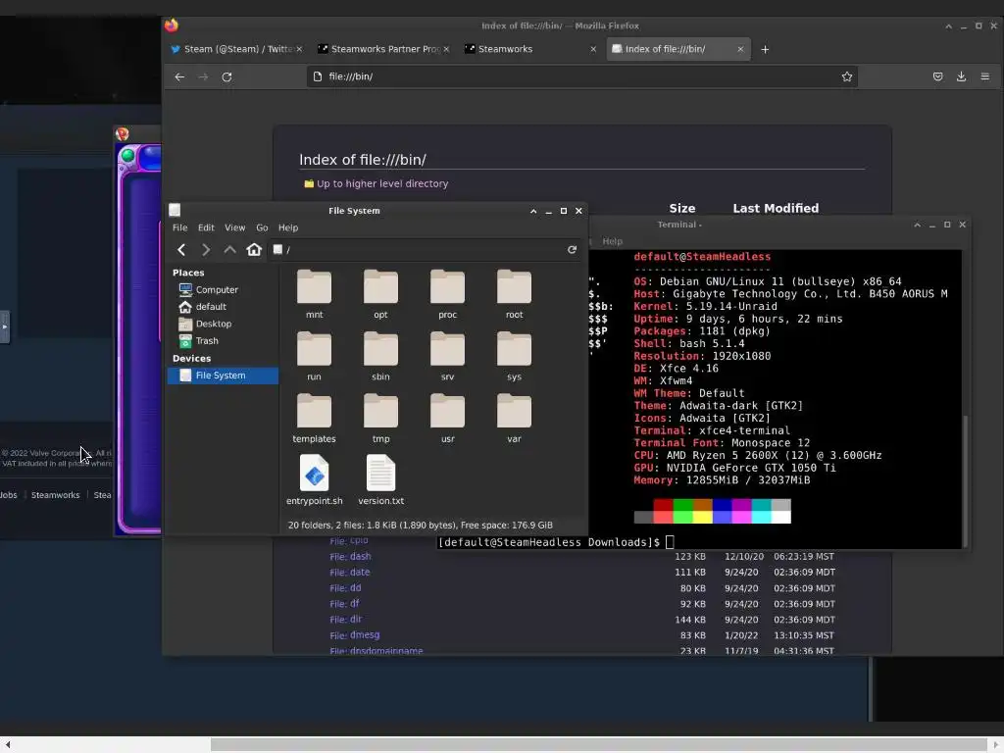1004x753 pixels.
Task: Open Firefox downloads panel
Action: [961, 76]
